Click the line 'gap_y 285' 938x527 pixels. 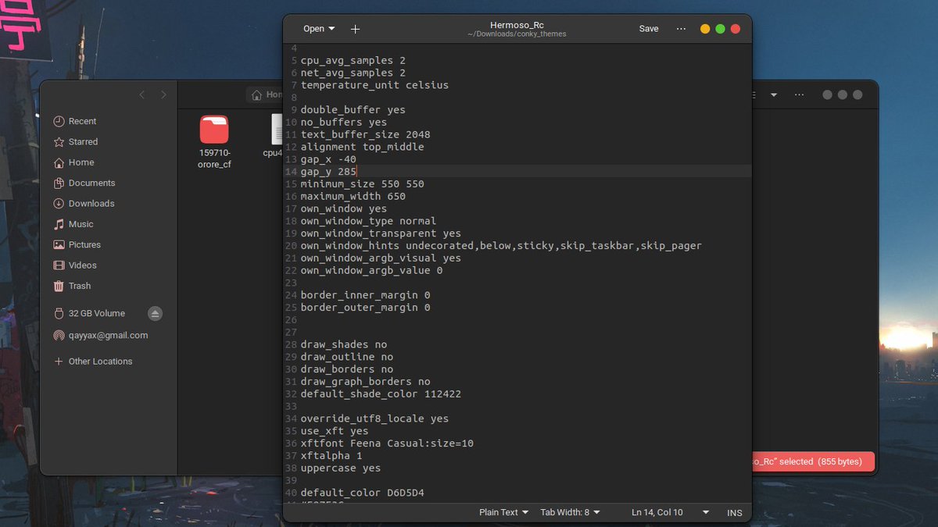(328, 171)
